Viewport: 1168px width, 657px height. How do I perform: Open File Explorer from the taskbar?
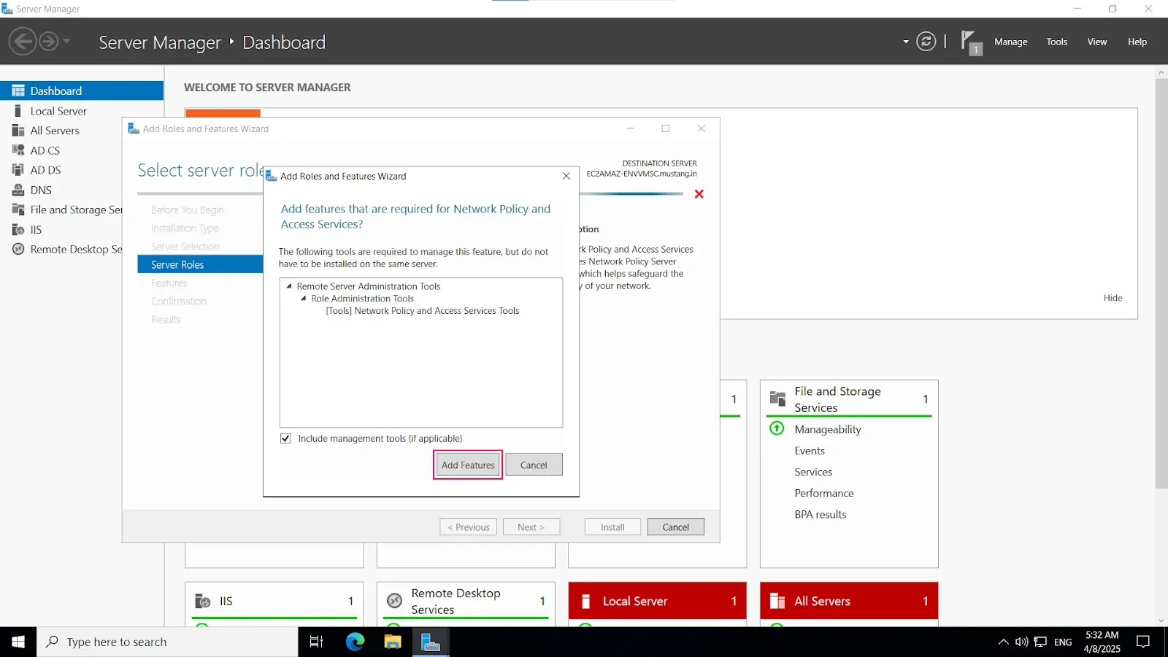click(393, 642)
